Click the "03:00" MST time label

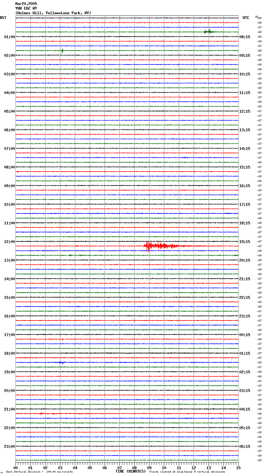[x=10, y=74]
